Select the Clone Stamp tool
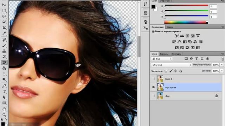225x126 pixels. [x=4, y=51]
